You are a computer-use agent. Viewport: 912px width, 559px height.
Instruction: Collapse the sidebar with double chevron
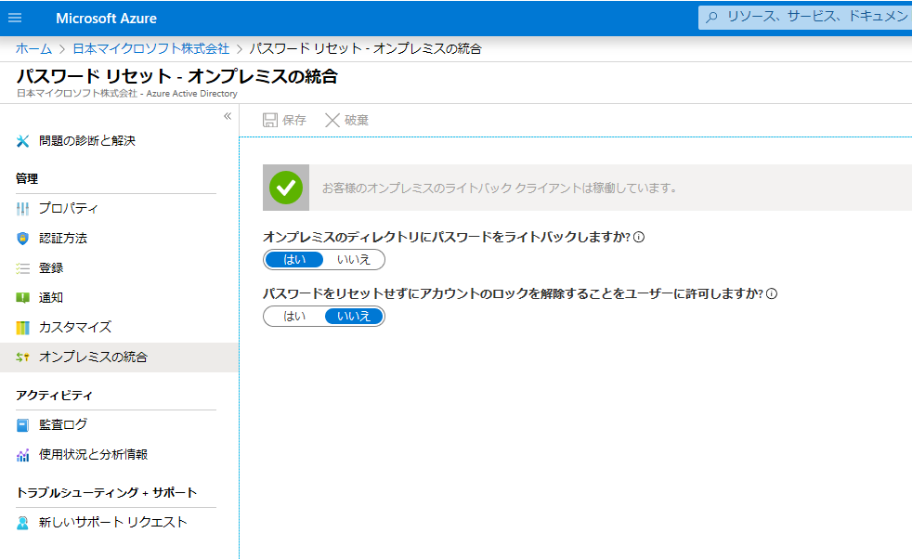pos(228,116)
